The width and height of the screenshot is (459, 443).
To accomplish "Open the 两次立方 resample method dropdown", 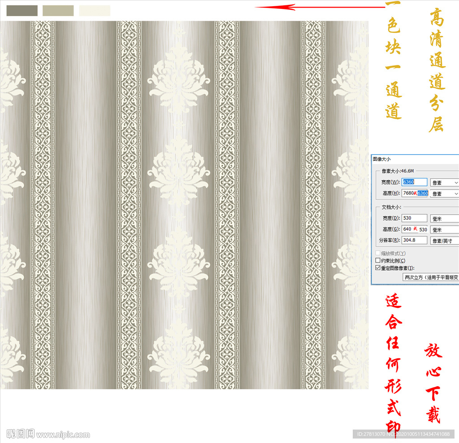I will coord(431,277).
